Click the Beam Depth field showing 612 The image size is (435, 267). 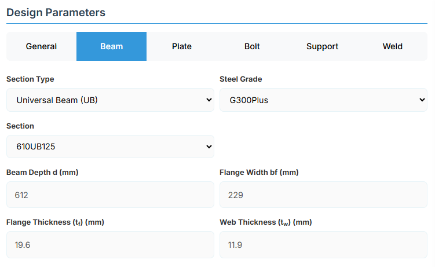point(110,195)
